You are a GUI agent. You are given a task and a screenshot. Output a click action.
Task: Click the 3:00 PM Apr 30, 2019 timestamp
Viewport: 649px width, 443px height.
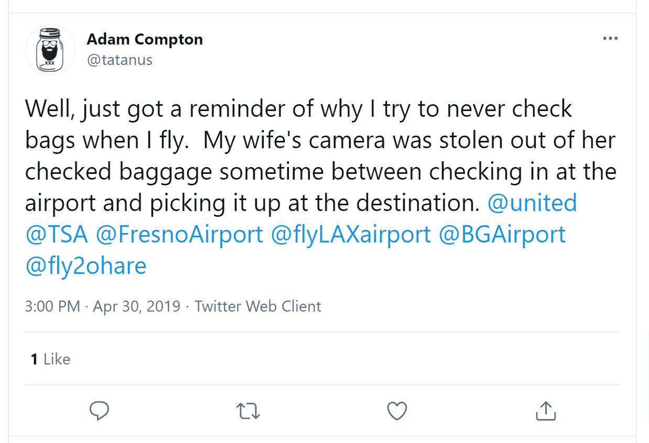[x=103, y=306]
